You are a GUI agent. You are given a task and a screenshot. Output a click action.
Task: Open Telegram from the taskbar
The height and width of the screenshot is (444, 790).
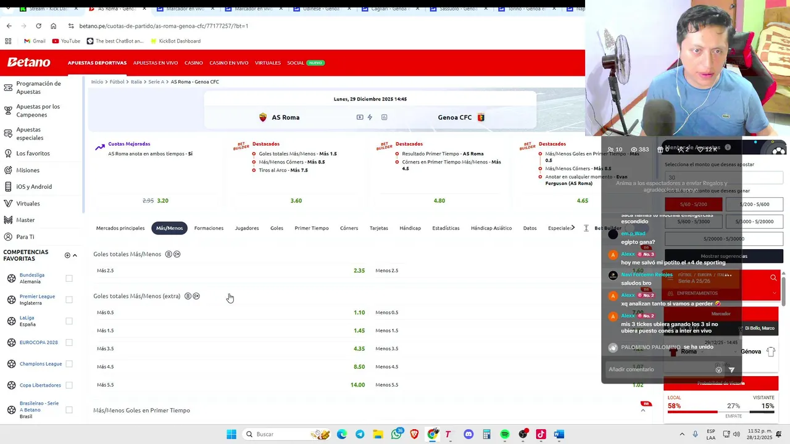360,434
